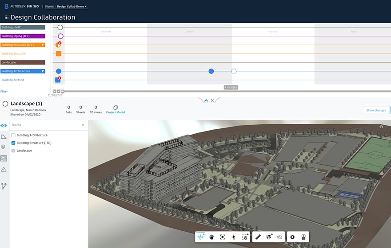Click the Building HVAC hollow timeline marker
This screenshot has height=248, width=391.
(60, 27)
